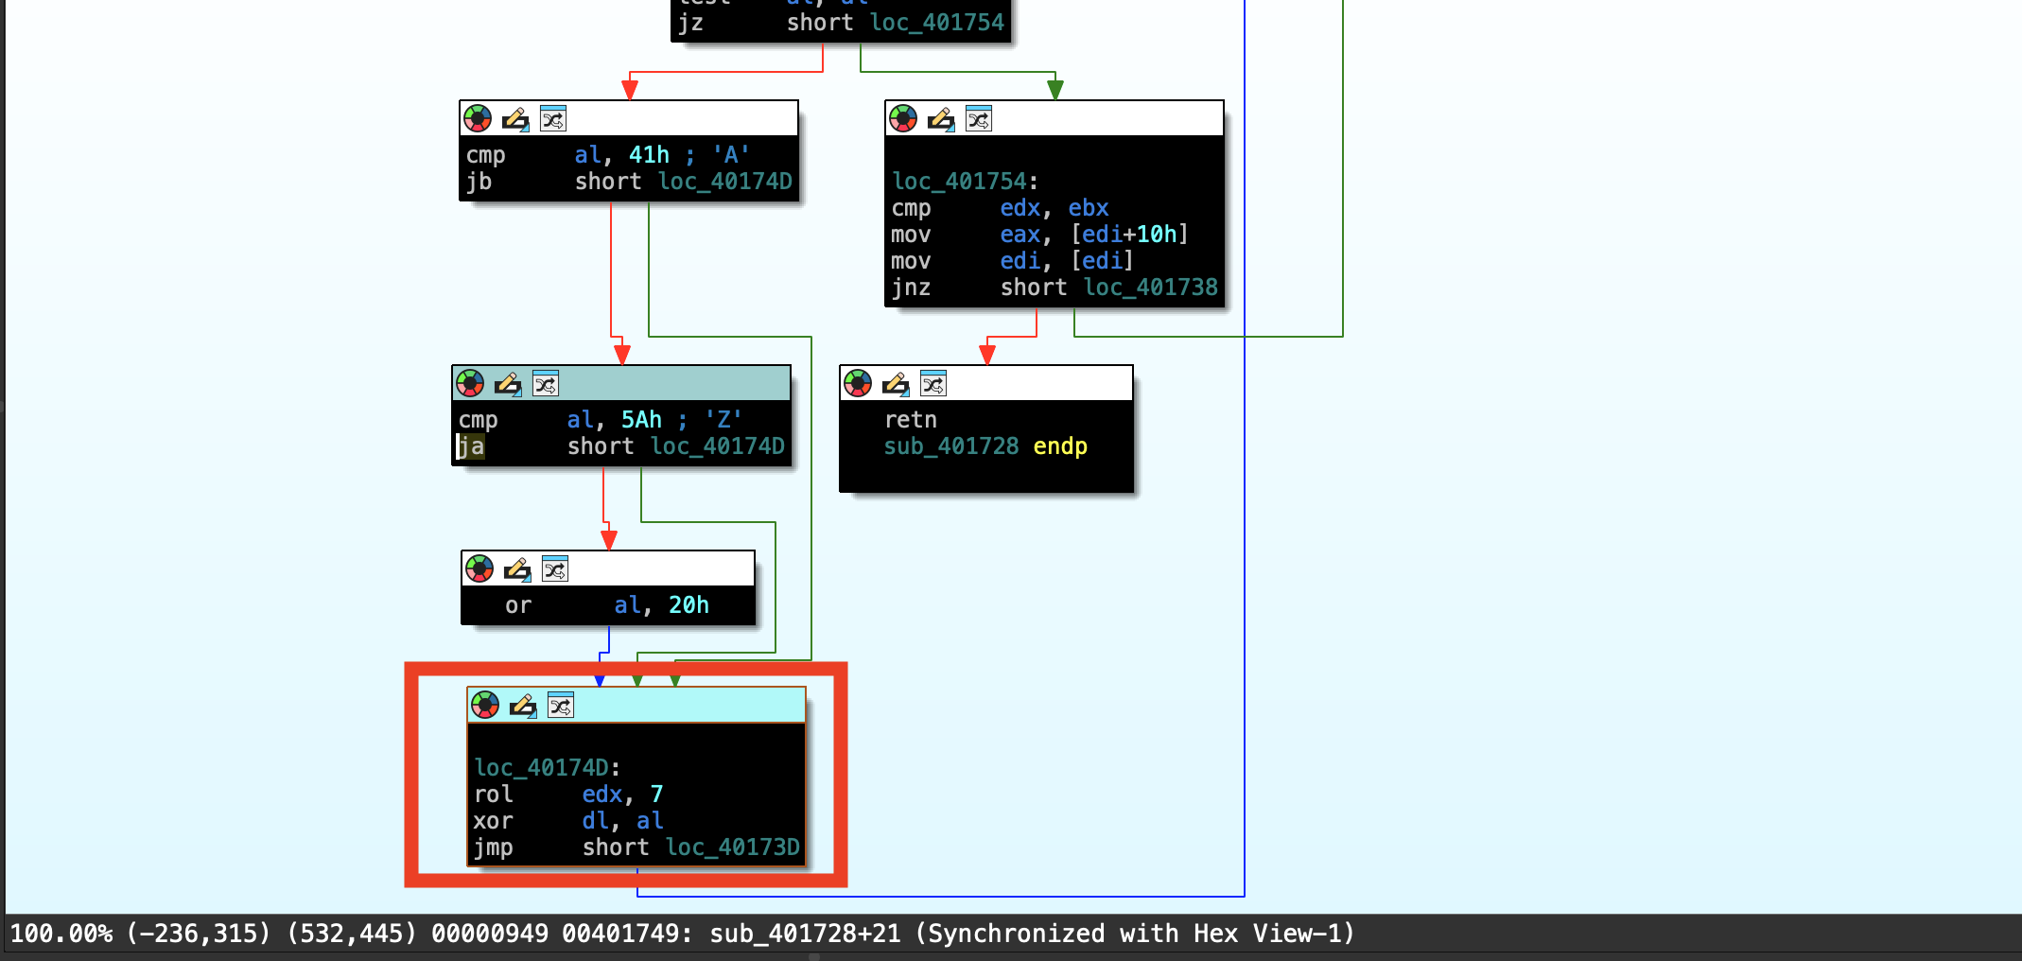Click the color wheel icon in the or al, 20h node
This screenshot has height=961, width=2022.
pos(479,568)
